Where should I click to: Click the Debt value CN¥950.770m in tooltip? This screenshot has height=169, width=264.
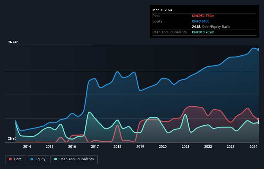coord(203,16)
